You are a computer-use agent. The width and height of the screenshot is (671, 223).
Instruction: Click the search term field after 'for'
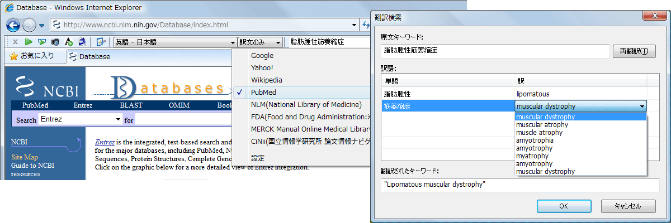pyautogui.click(x=185, y=119)
